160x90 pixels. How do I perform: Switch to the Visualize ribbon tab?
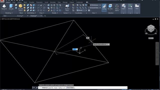(31, 2)
